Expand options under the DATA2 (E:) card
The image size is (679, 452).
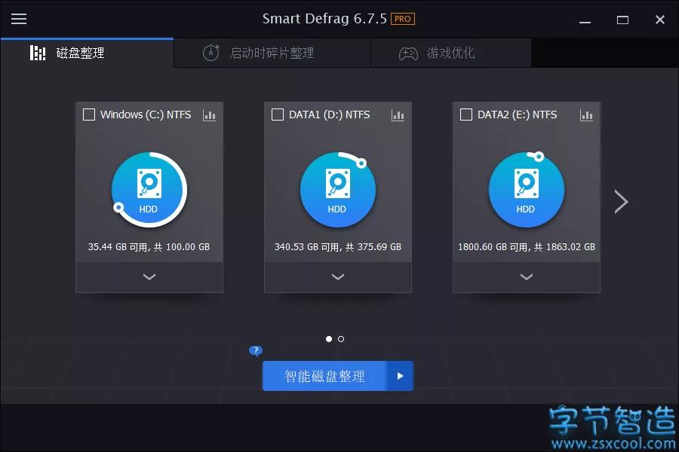point(527,276)
